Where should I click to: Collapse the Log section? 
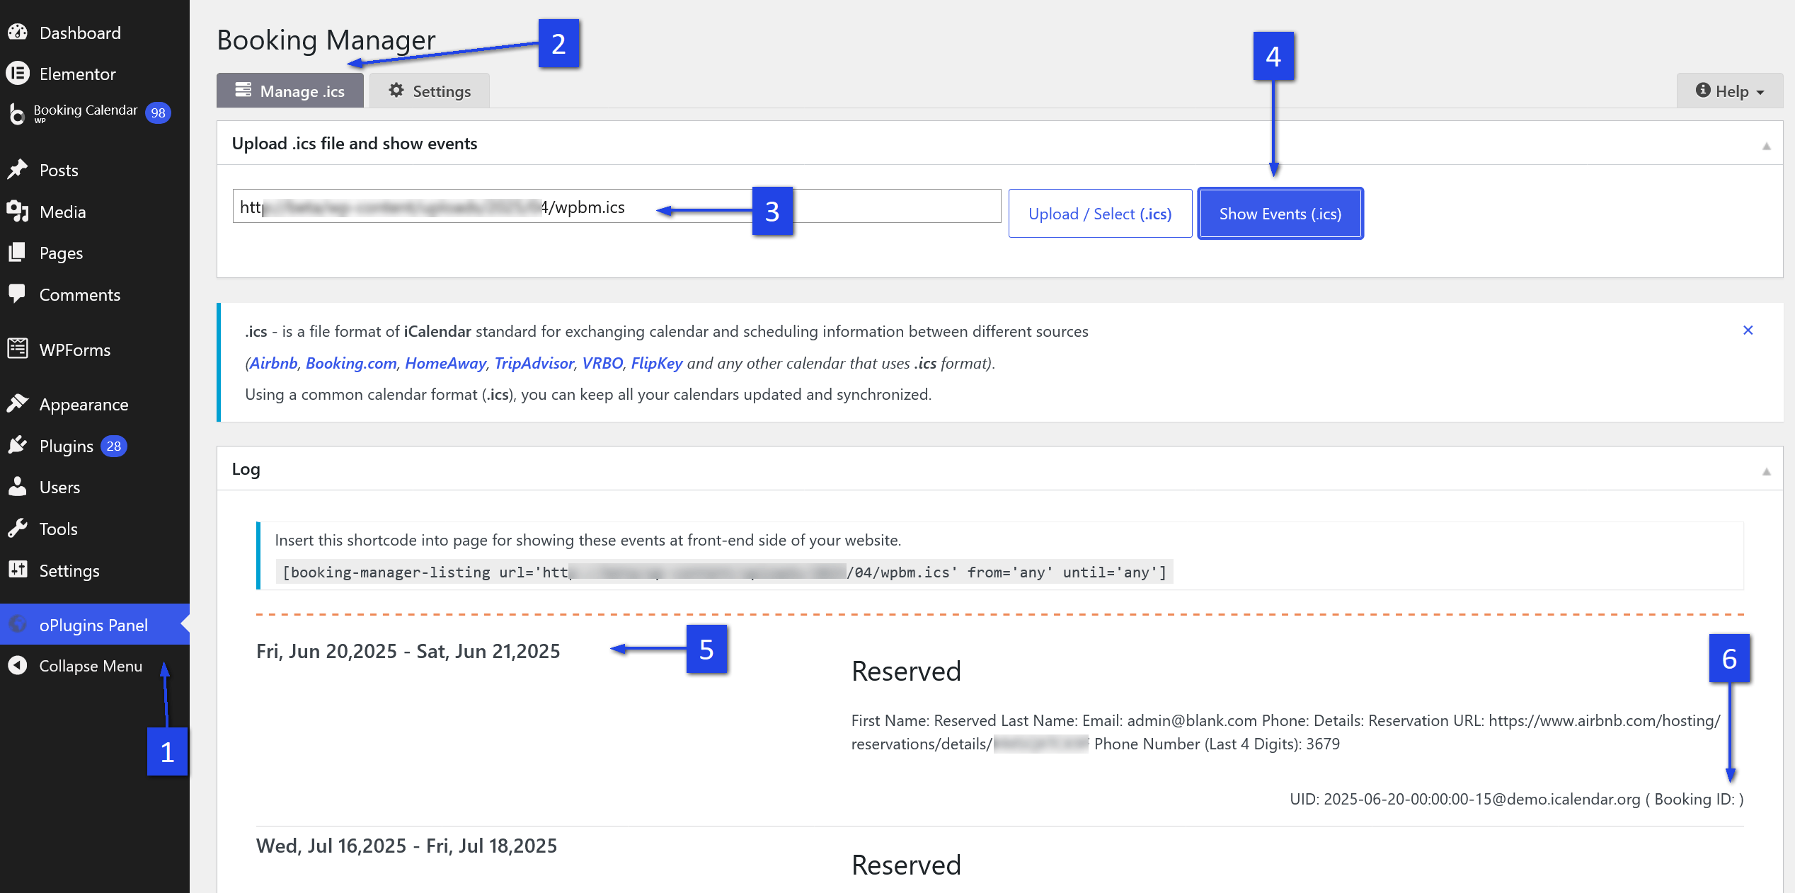[x=1766, y=471]
